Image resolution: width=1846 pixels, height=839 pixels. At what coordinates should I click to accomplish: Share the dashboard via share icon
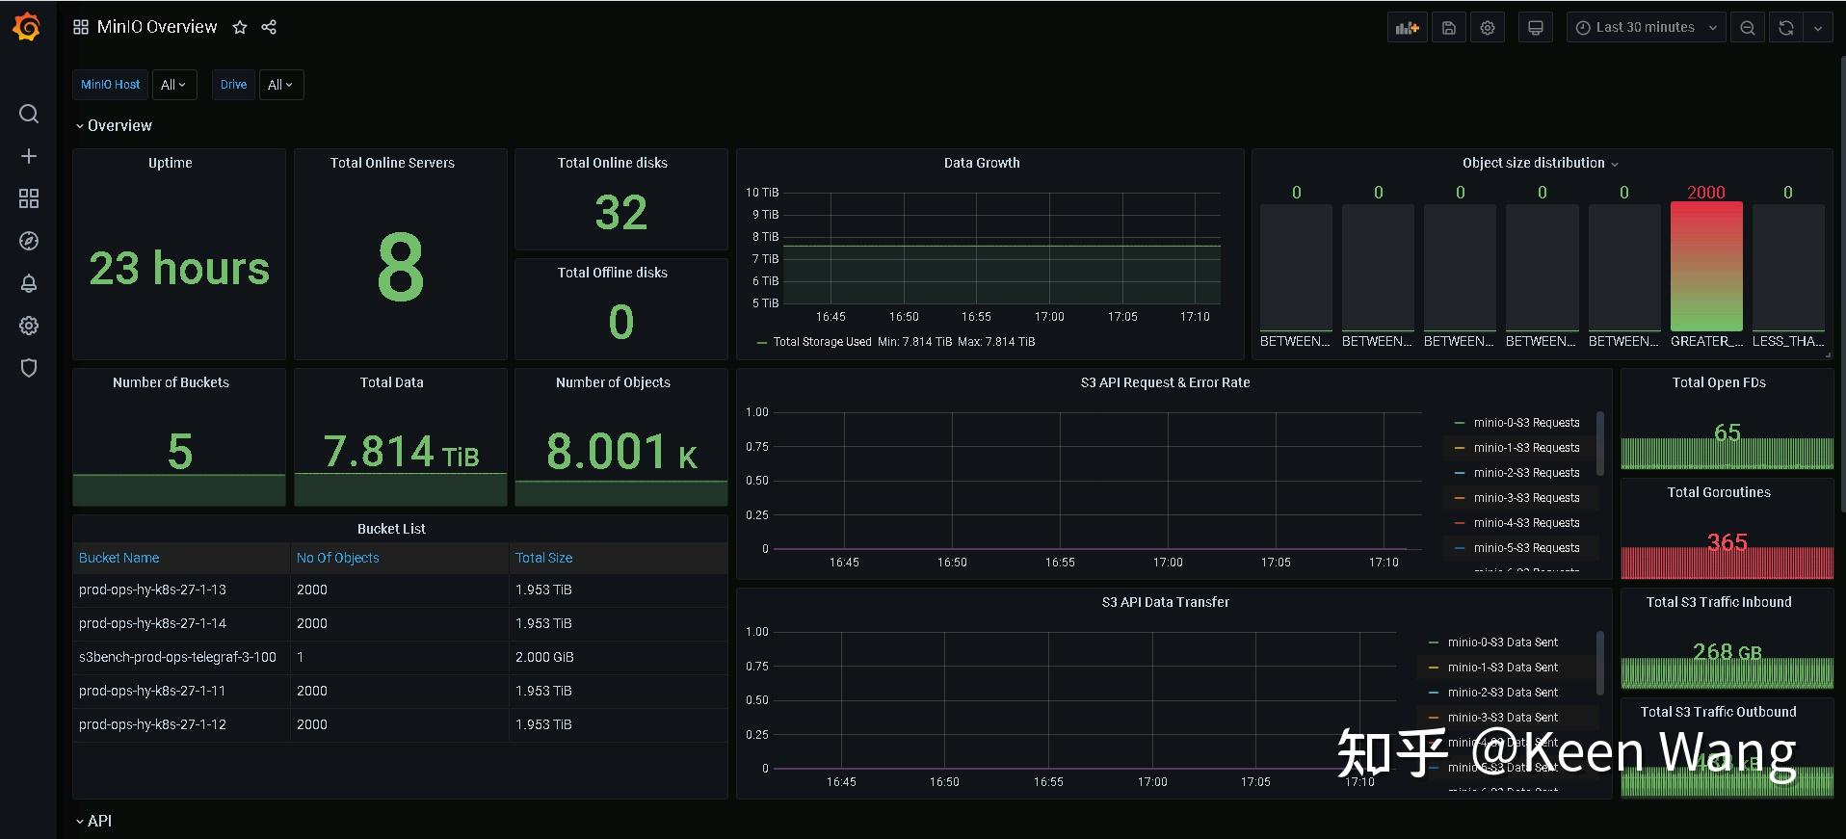(269, 27)
